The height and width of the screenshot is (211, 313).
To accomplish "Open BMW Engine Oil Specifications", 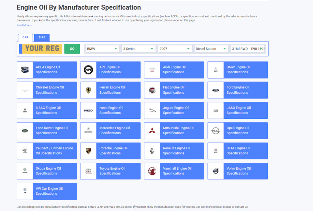I will (x=238, y=70).
